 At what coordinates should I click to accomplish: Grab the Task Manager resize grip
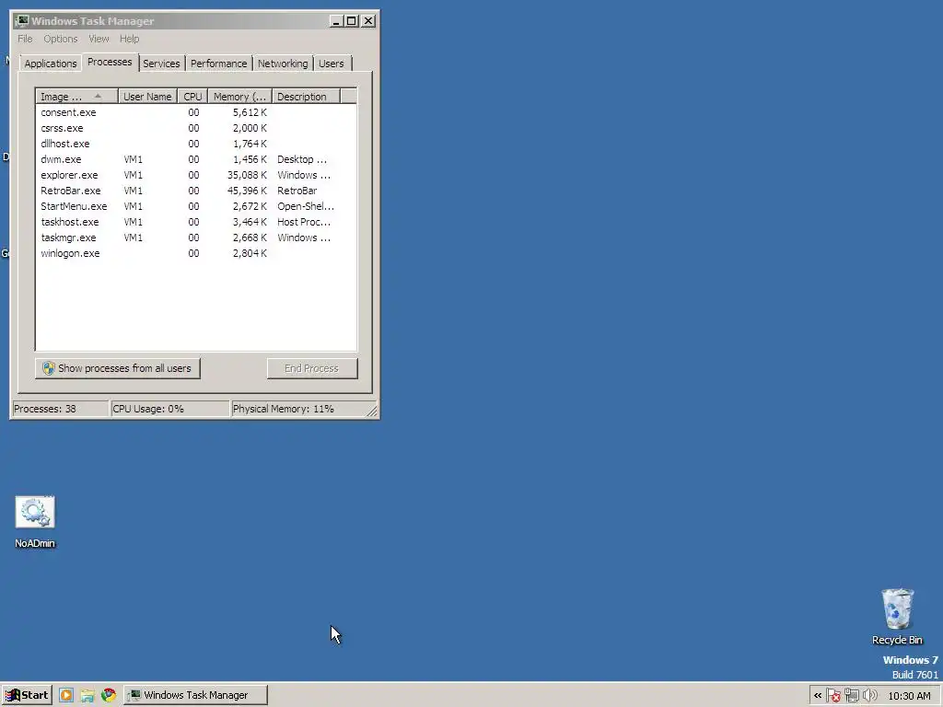click(372, 411)
